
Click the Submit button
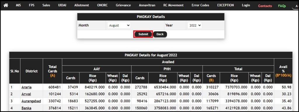click(143, 34)
